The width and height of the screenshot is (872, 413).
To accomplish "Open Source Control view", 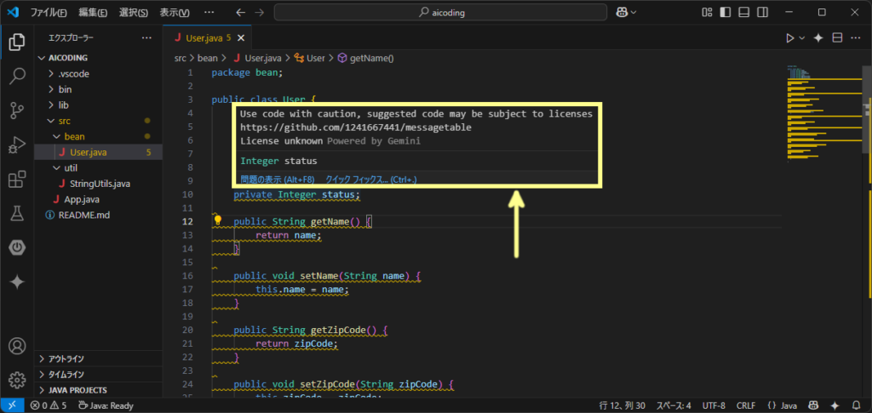I will 17,110.
